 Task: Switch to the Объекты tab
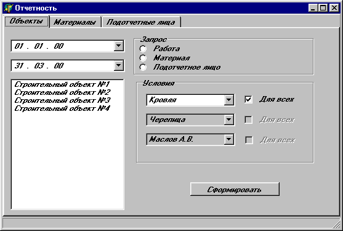click(x=26, y=21)
